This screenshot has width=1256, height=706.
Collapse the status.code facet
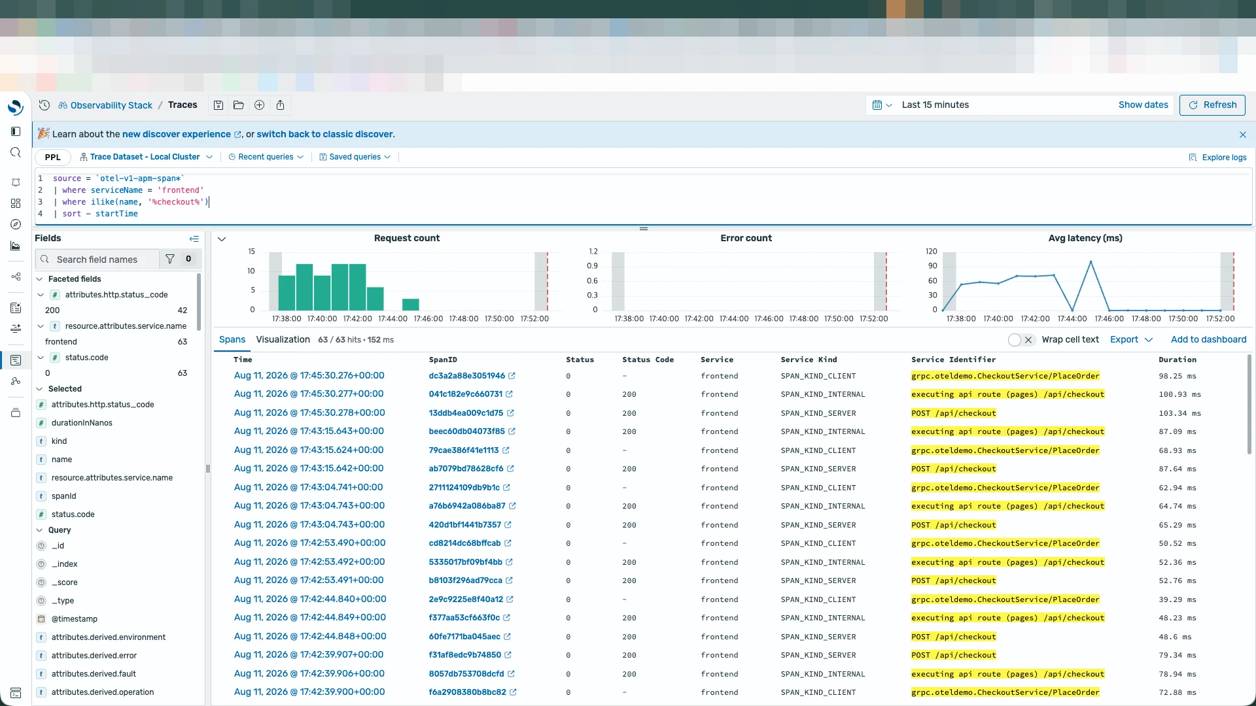[41, 358]
